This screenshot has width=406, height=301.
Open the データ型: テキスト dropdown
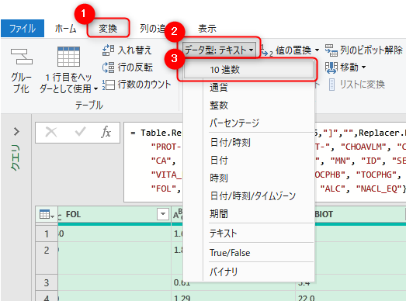click(219, 50)
